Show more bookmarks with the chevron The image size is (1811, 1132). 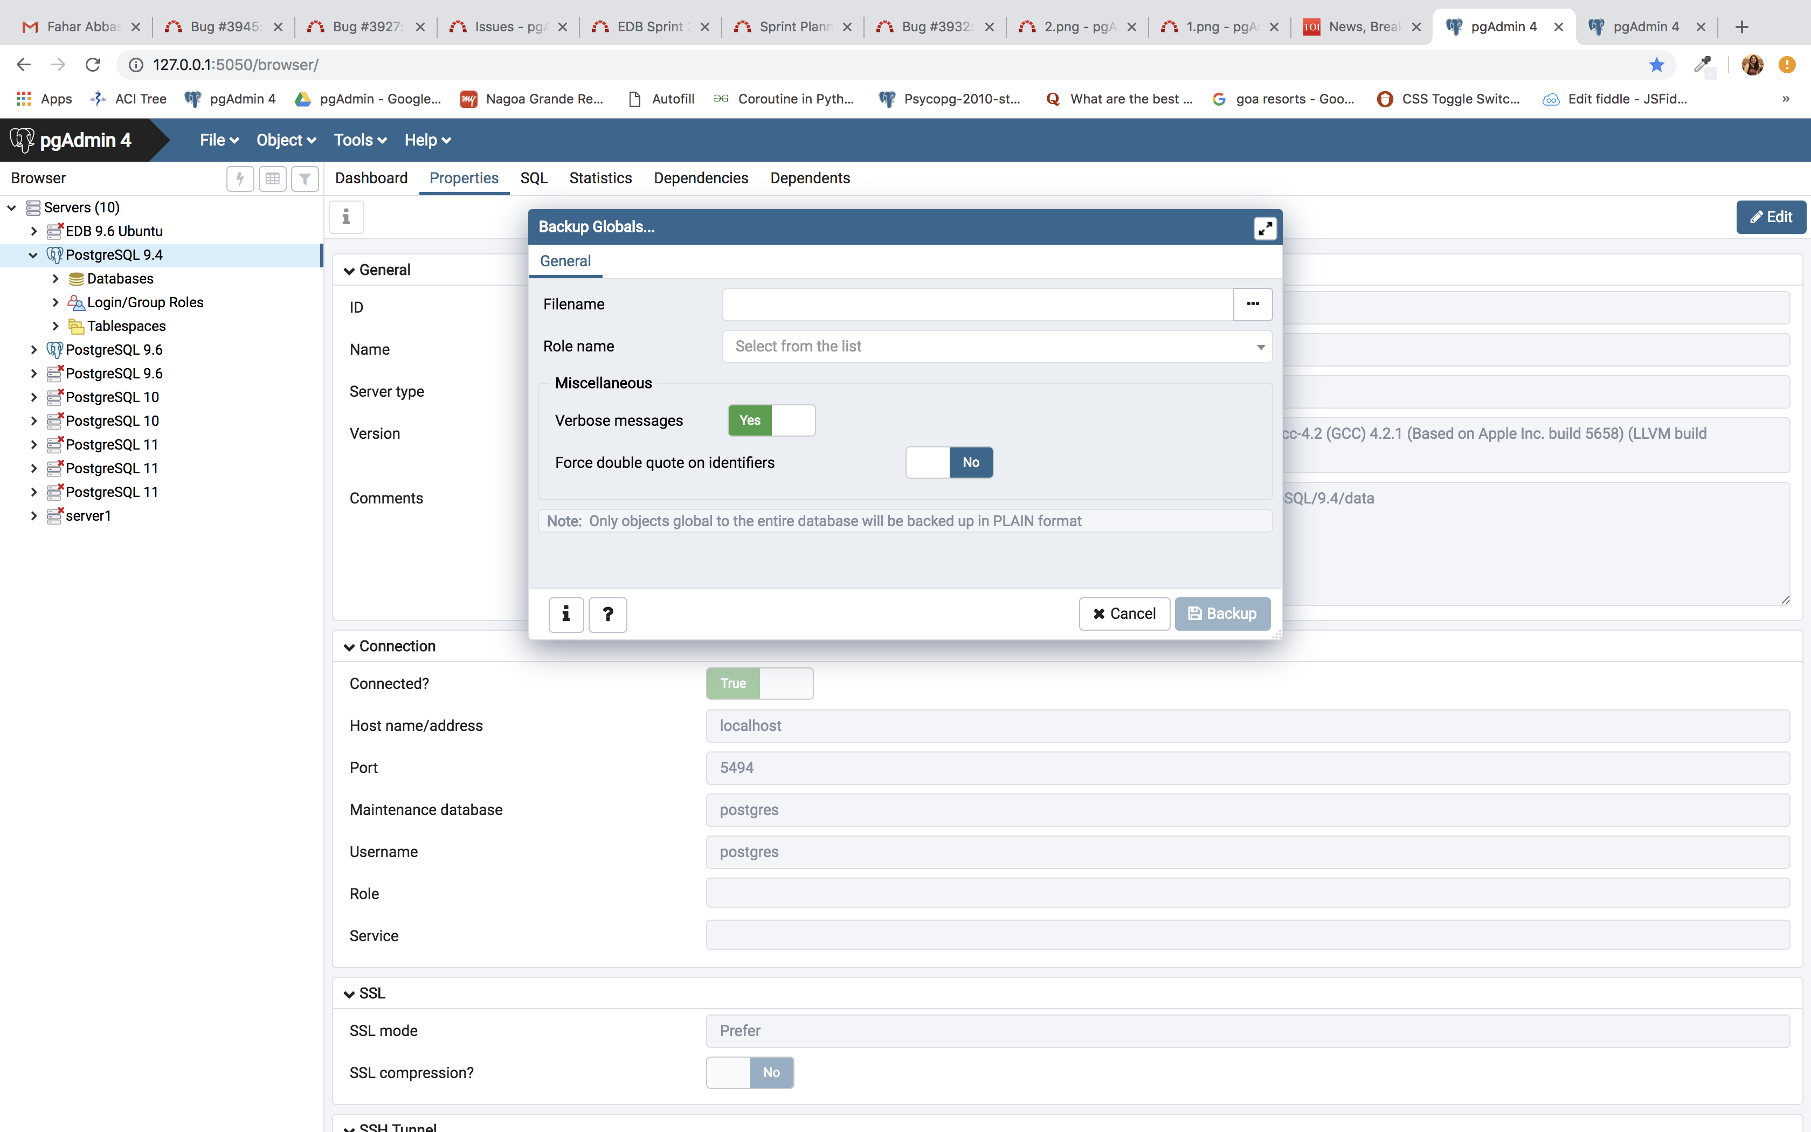tap(1786, 99)
